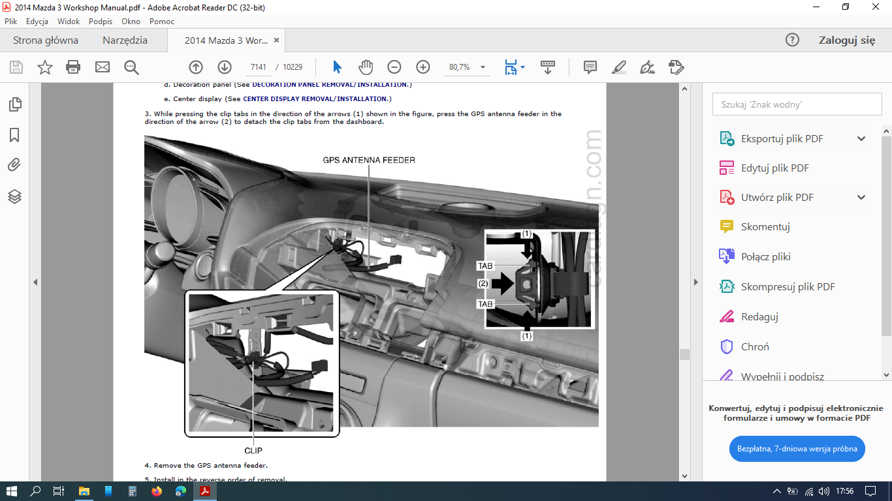
Task: Open the Attachments paperclip panel
Action: coord(14,165)
